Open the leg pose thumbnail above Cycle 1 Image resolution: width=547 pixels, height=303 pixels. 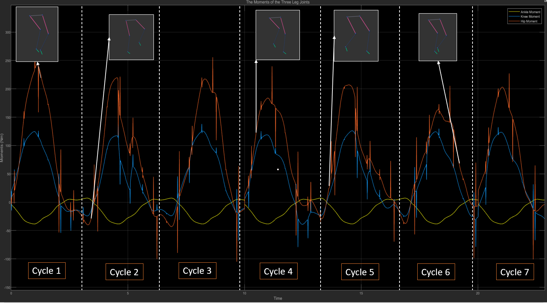(x=37, y=34)
